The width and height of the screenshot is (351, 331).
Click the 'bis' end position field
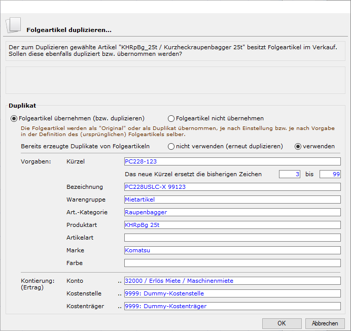click(330, 174)
